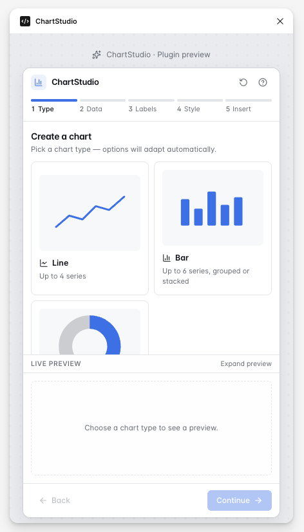This screenshot has height=532, width=304.
Task: Select the donut chart type card
Action: point(90,327)
